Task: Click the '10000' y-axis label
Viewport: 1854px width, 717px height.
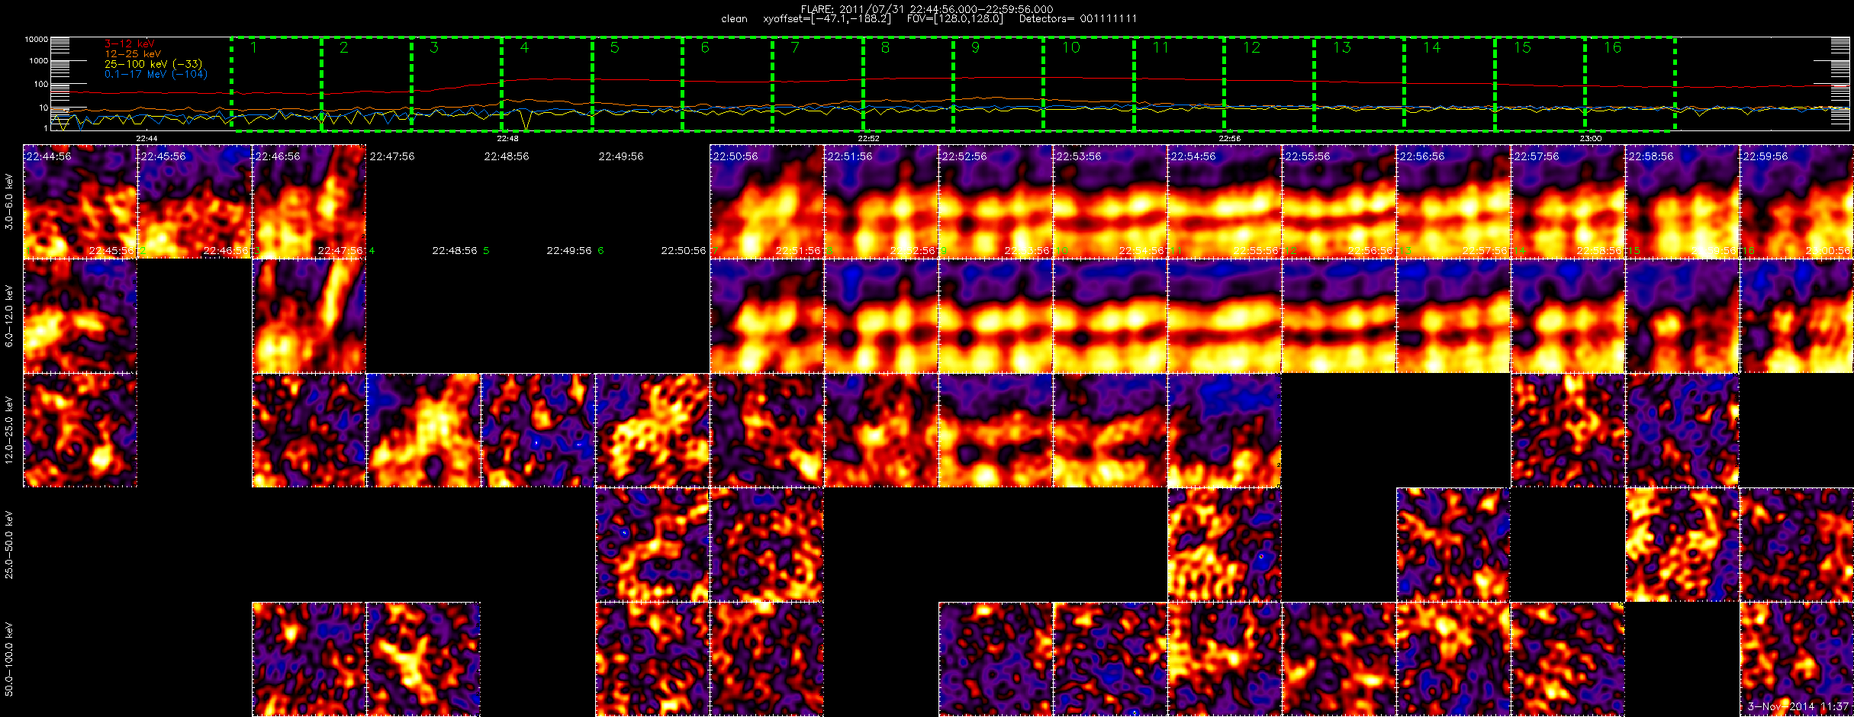Action: (37, 39)
